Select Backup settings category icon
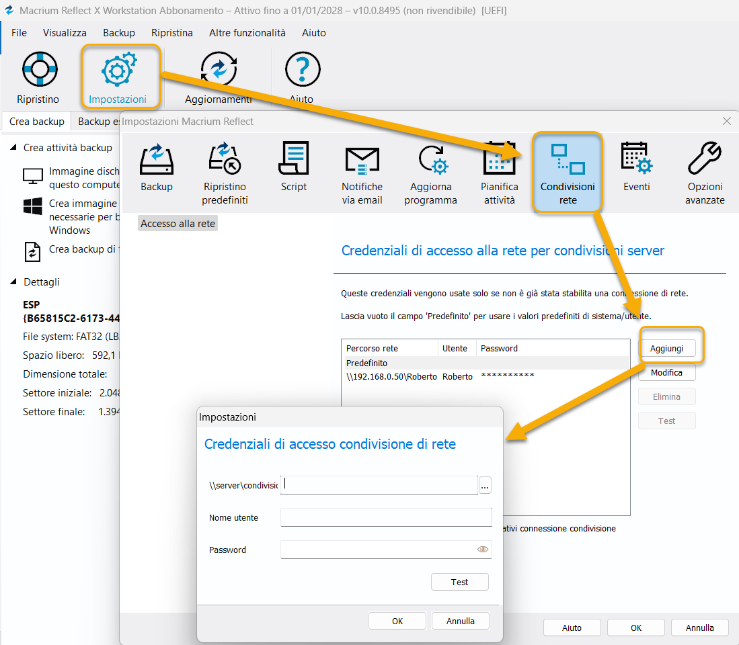Screen dimensions: 739x645 [157, 160]
